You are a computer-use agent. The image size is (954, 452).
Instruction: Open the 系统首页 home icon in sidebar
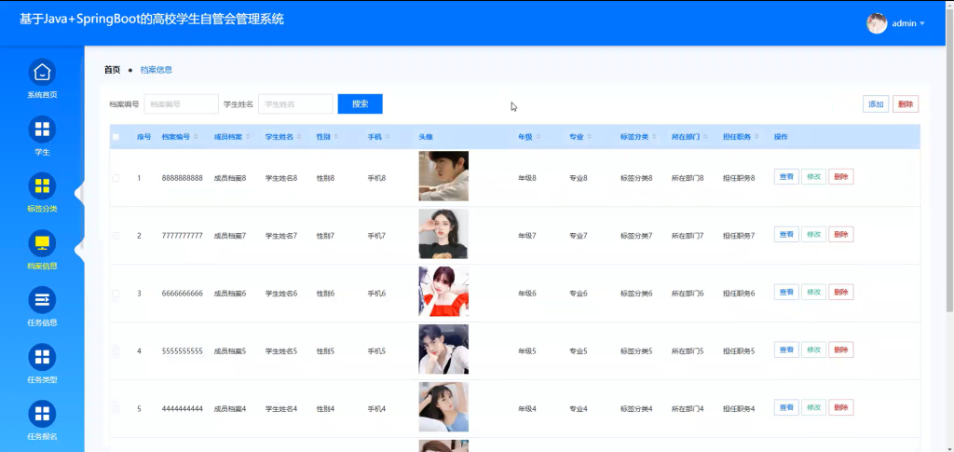pos(42,72)
